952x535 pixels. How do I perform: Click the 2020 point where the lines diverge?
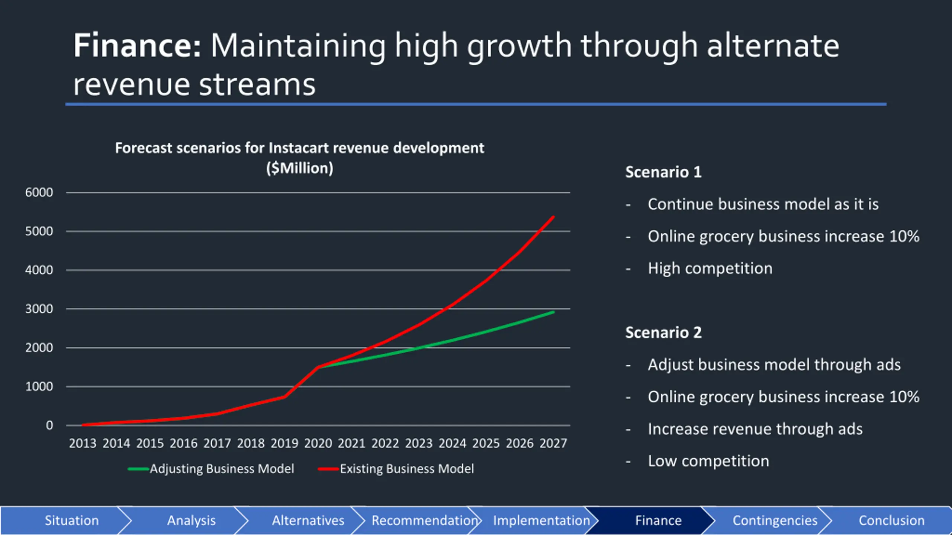[318, 367]
